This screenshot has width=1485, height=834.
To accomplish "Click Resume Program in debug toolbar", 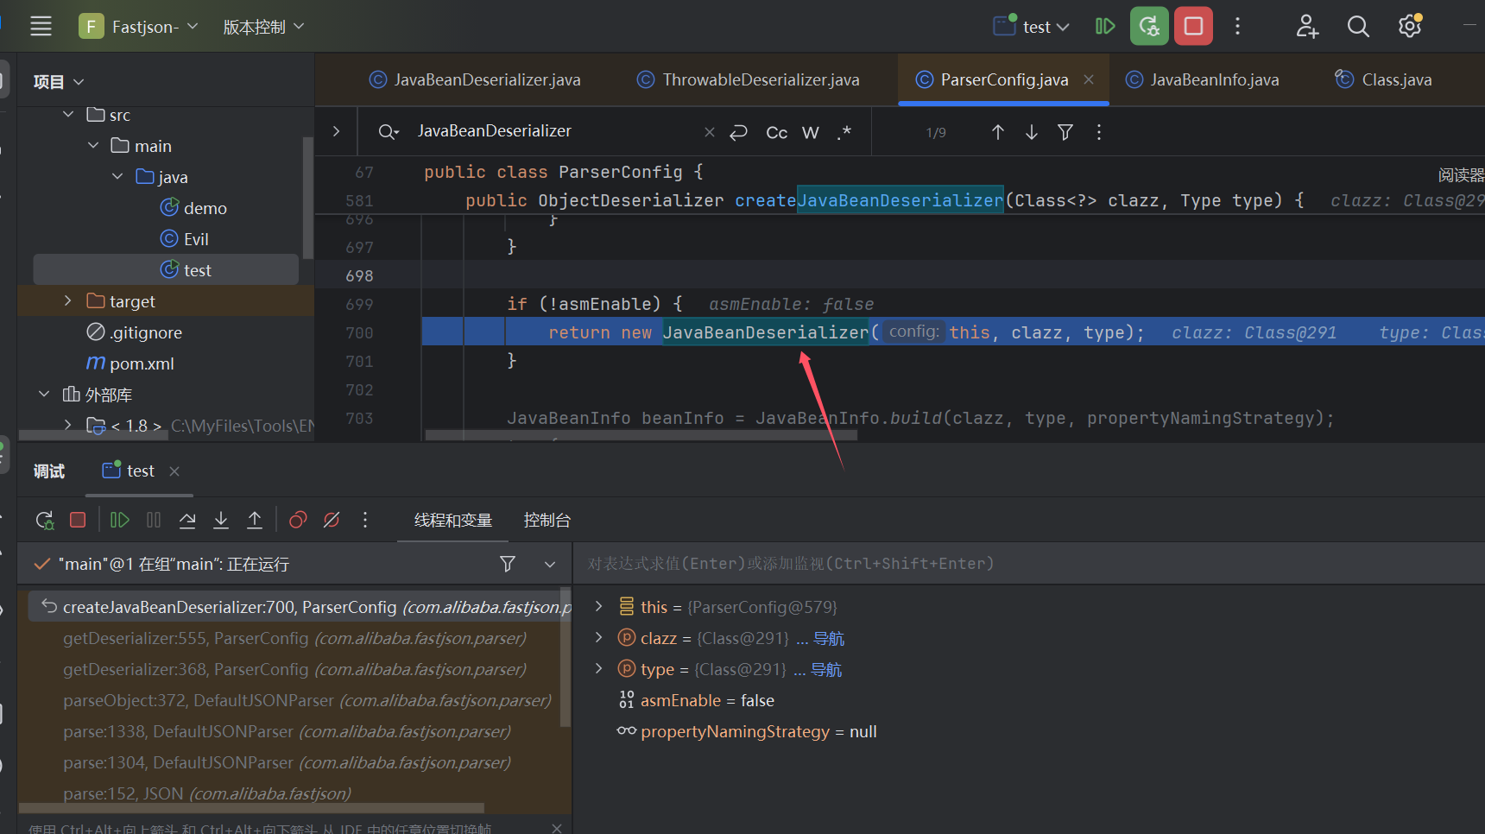I will (119, 520).
